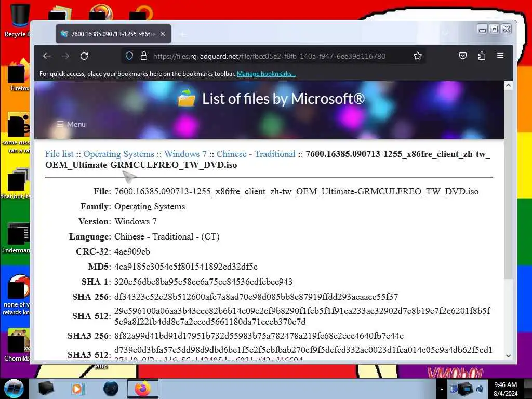Viewport: 532px width, 399px height.
Task: Show hidden system tray icons arrow
Action: click(442, 389)
